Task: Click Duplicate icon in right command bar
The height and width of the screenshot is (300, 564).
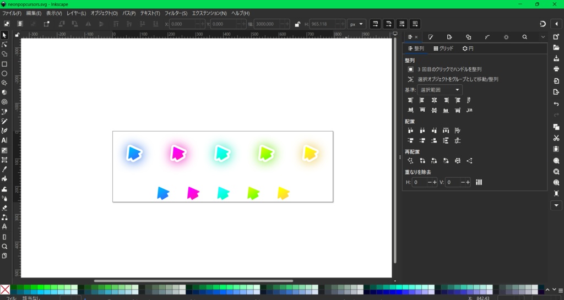Action: click(556, 127)
